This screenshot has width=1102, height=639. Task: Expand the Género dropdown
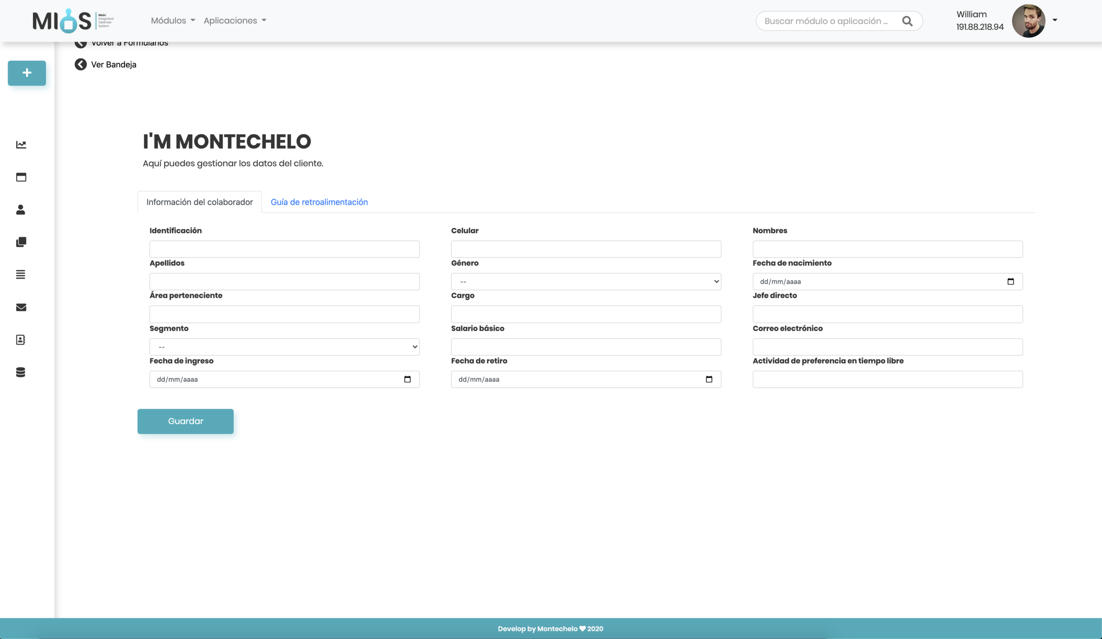586,282
